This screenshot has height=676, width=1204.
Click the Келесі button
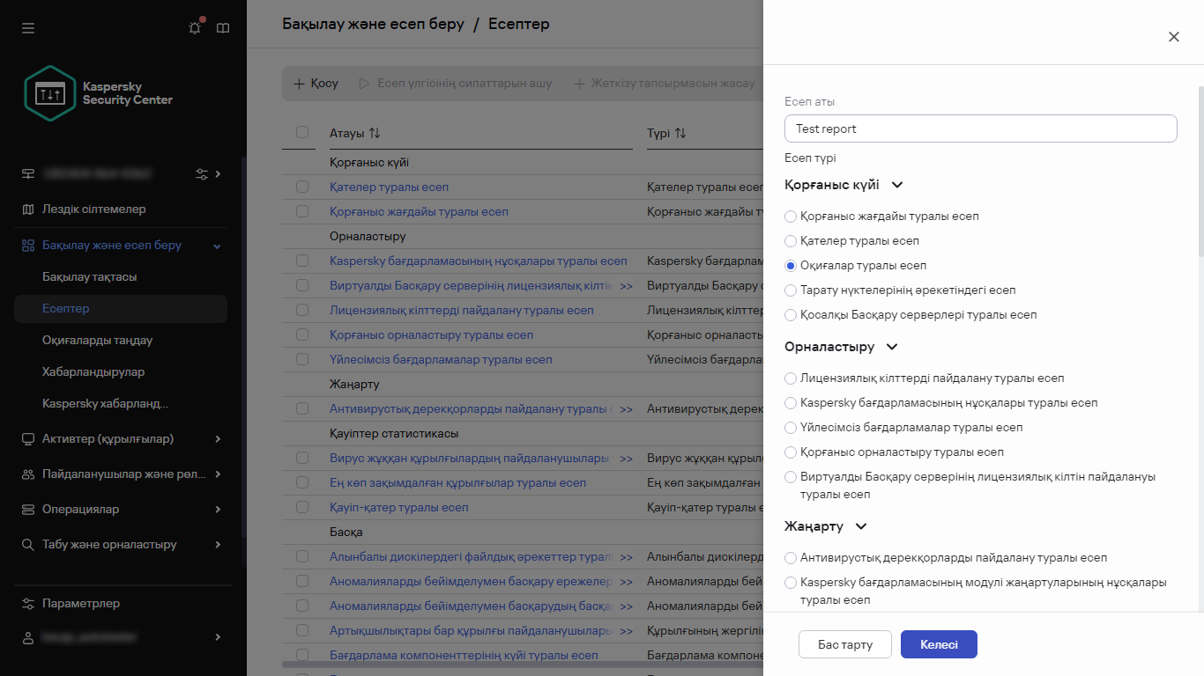tap(939, 644)
